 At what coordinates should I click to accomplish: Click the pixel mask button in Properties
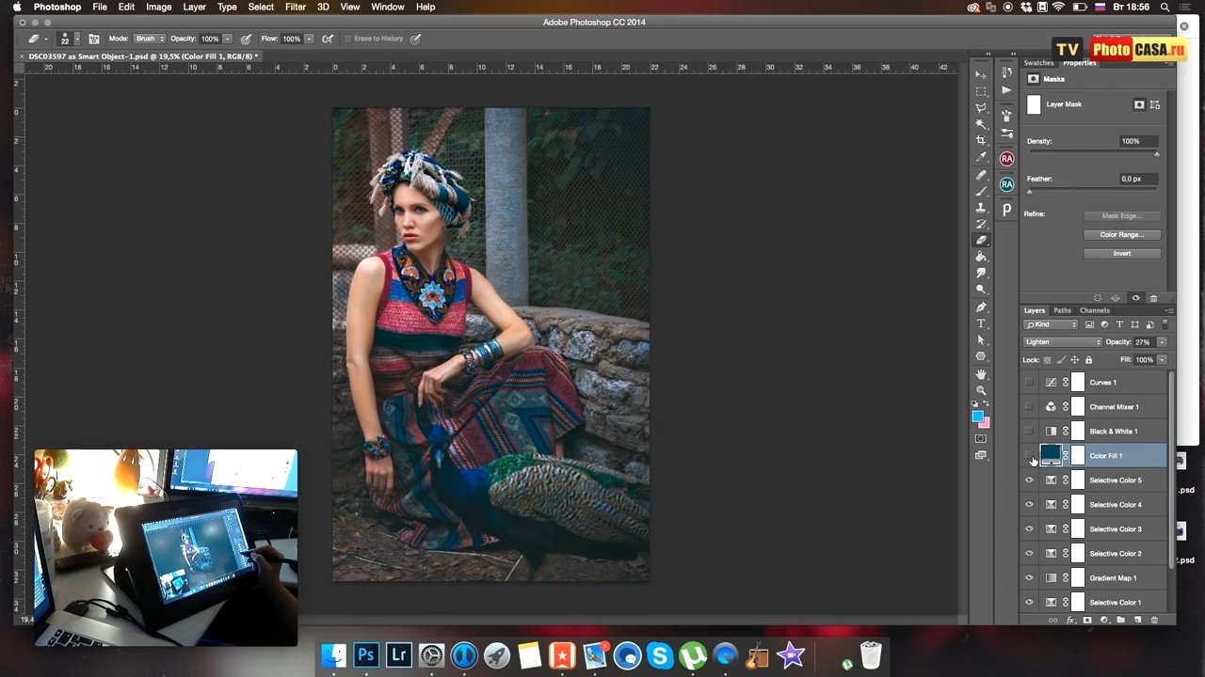click(x=1139, y=104)
